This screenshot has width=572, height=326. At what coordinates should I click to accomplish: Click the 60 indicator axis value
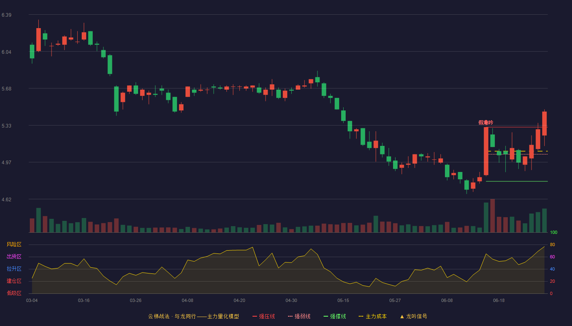[x=552, y=257]
